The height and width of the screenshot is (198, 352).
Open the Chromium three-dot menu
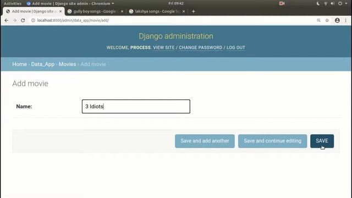pyautogui.click(x=346, y=20)
